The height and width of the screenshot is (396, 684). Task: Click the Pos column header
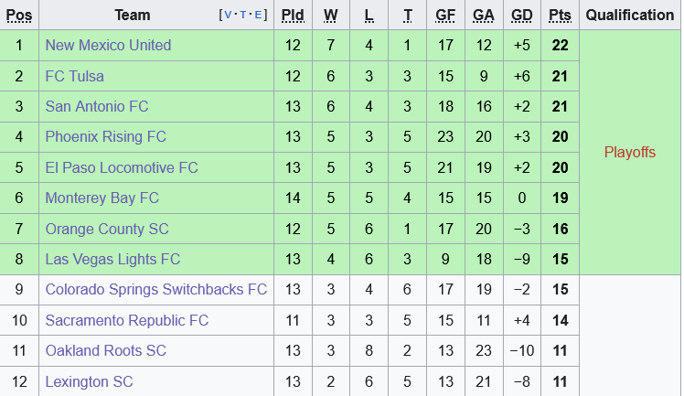click(19, 16)
